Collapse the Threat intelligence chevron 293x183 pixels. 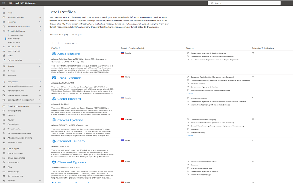click(x=40, y=31)
